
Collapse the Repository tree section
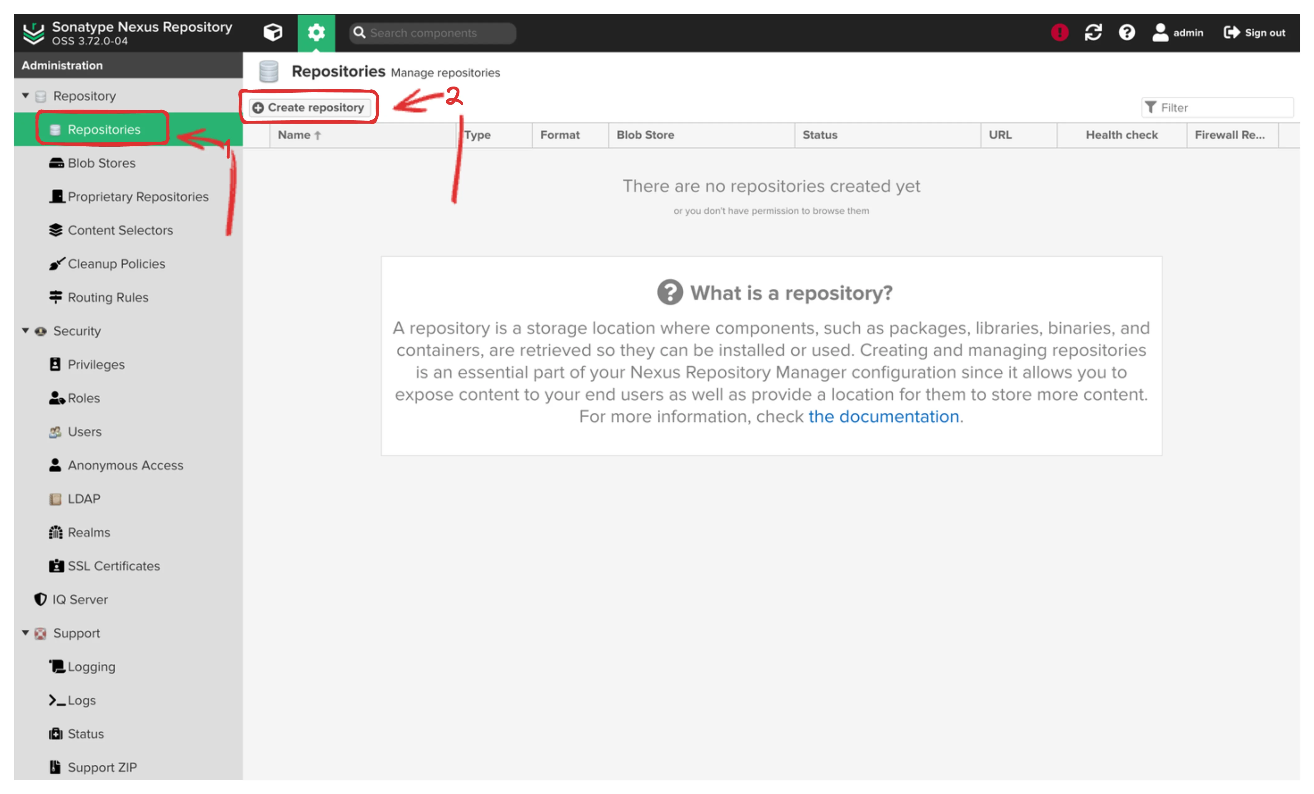[x=25, y=96]
